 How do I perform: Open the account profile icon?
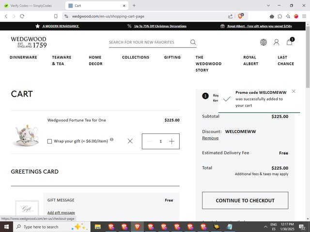point(277,42)
